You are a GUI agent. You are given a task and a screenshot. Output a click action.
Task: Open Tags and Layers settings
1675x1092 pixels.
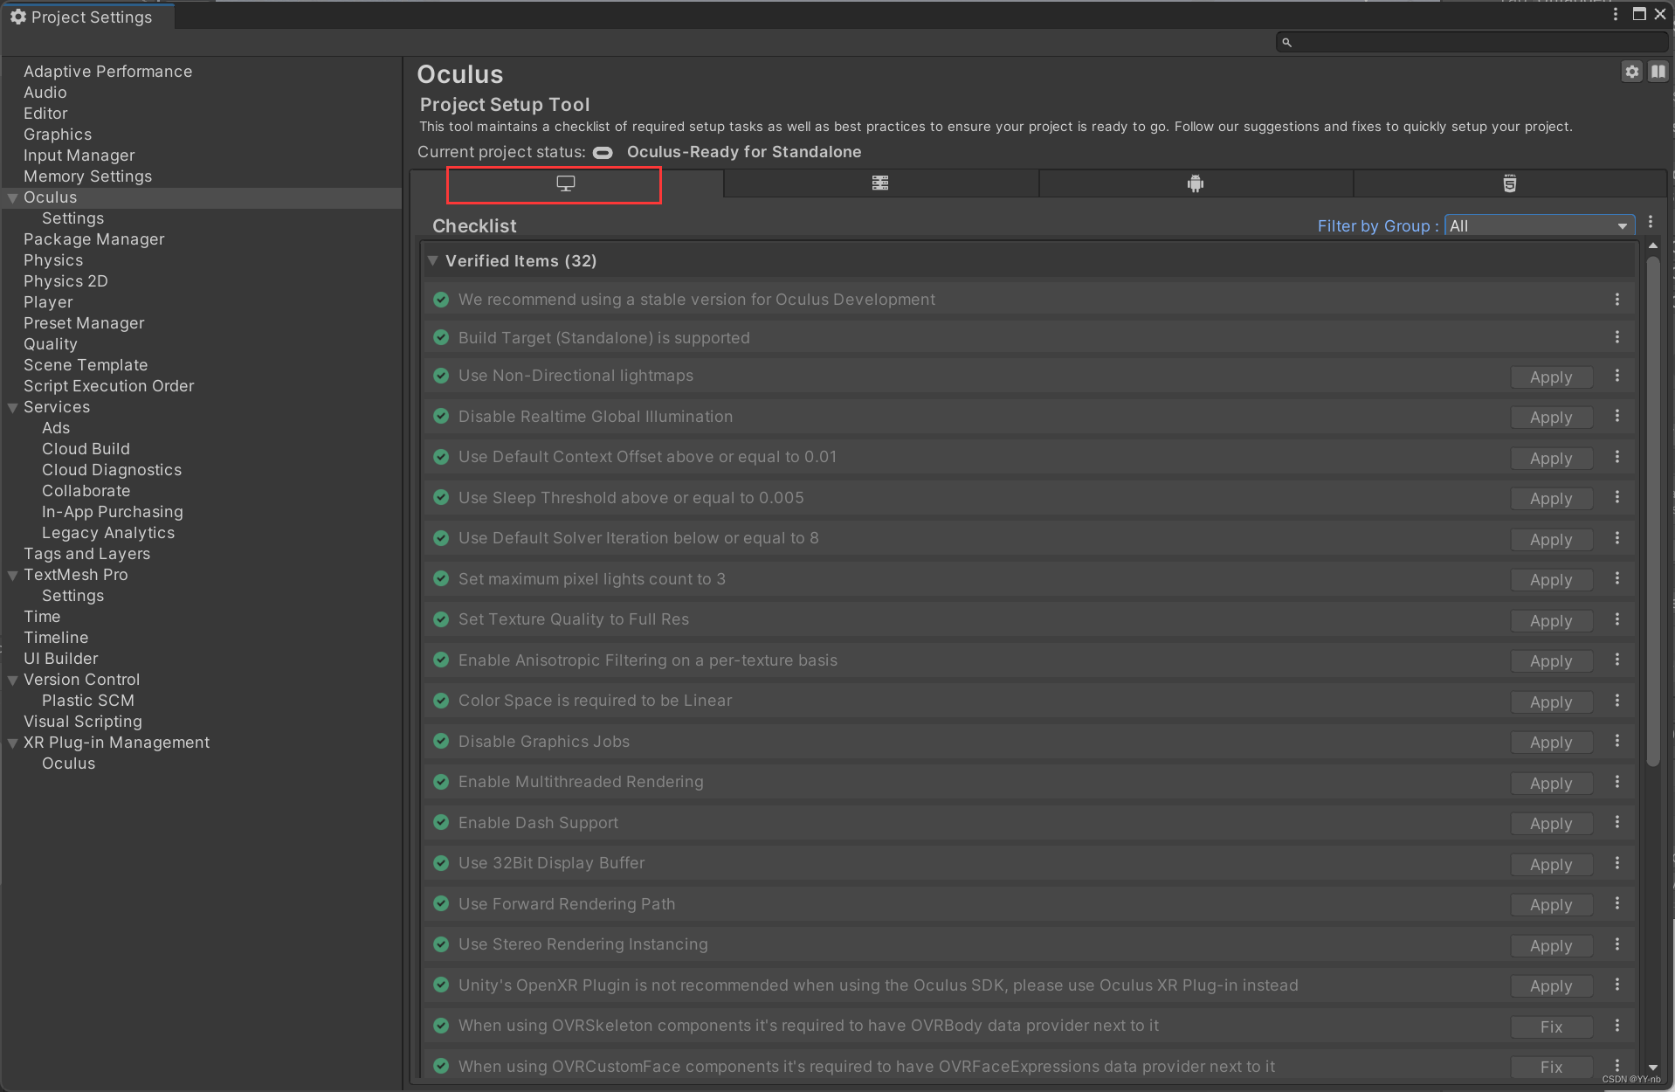tap(86, 554)
